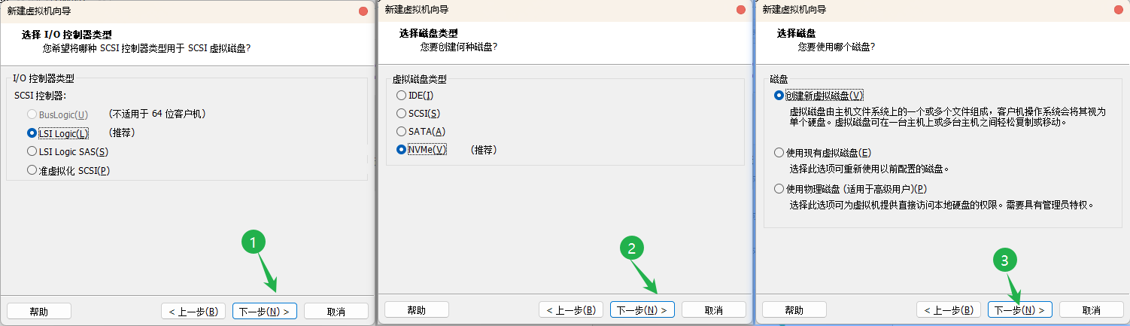This screenshot has width=1130, height=326.
Task: Close the I/O controller wizard window
Action: point(364,10)
